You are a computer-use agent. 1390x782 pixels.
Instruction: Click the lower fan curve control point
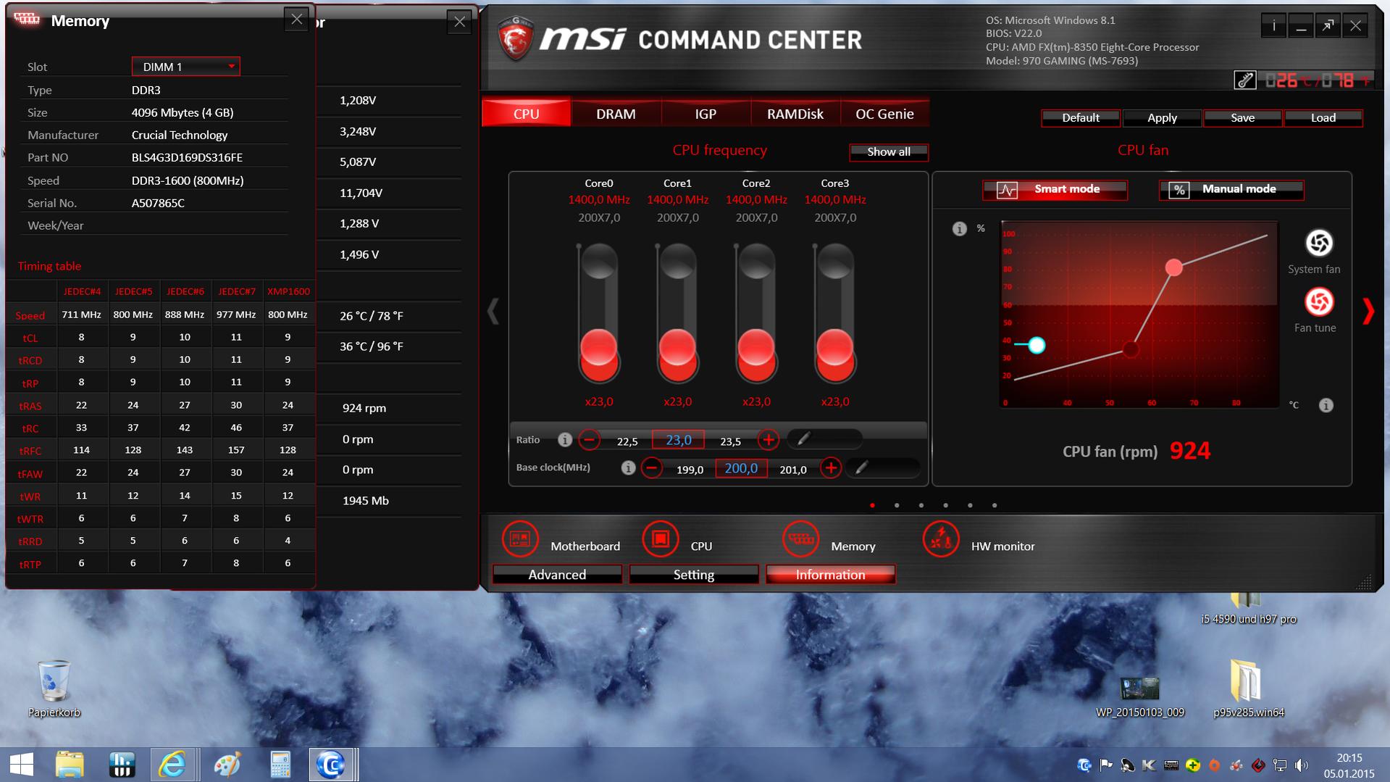(x=1130, y=350)
